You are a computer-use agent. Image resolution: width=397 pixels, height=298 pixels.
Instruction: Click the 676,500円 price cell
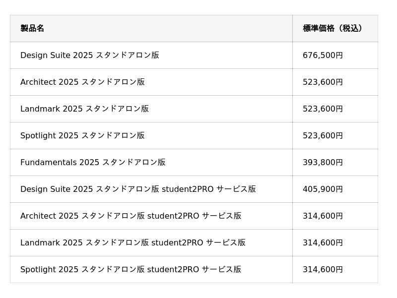point(323,56)
